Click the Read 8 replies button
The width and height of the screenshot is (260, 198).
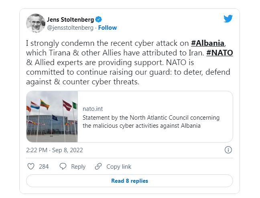click(x=129, y=181)
